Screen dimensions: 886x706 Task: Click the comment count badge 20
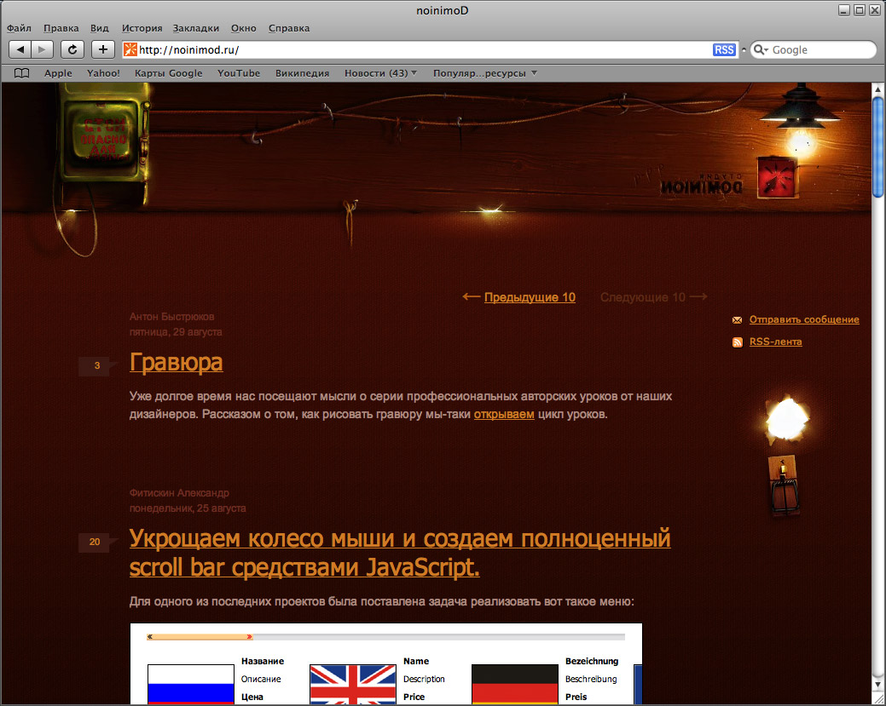pyautogui.click(x=95, y=542)
